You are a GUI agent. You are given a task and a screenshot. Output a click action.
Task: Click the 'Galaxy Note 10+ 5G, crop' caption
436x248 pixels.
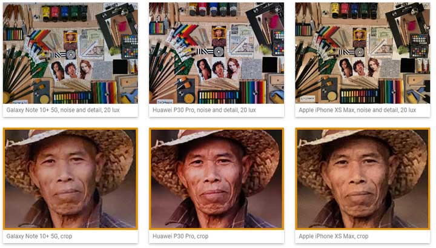(x=39, y=236)
